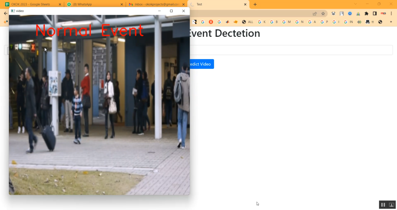Open the browser profile dropdown arrow

tap(356, 4)
